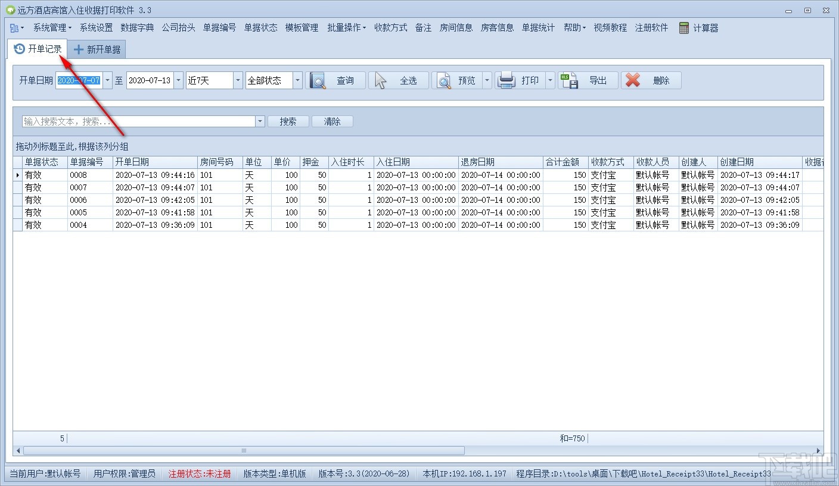Click the plus icon on 新开单据 tab
This screenshot has height=486, width=839.
(78, 49)
